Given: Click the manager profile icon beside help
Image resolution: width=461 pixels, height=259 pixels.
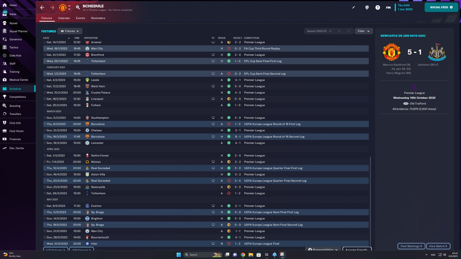Looking at the screenshot, I should coord(367,7).
